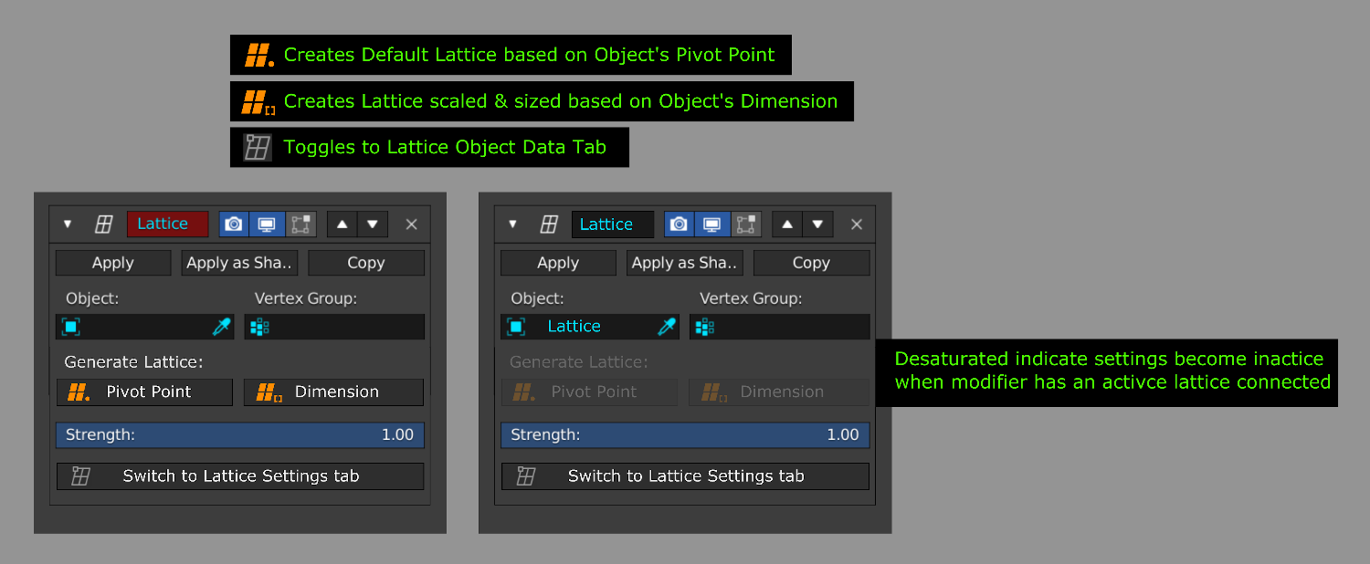Edit the Lattice name field in right panel
This screenshot has width=1370, height=564.
click(x=613, y=225)
